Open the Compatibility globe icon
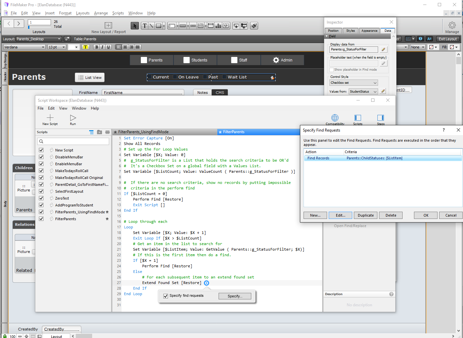The image size is (463, 338). click(335, 118)
